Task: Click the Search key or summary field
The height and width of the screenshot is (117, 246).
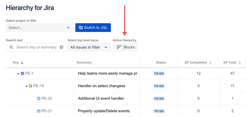Action: [x=36, y=47]
